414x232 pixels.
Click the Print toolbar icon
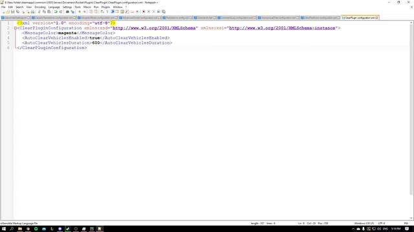tap(32, 12)
